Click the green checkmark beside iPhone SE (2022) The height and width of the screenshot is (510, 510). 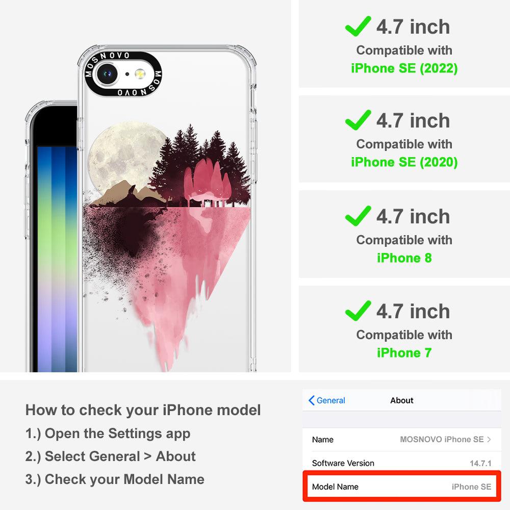pyautogui.click(x=358, y=26)
